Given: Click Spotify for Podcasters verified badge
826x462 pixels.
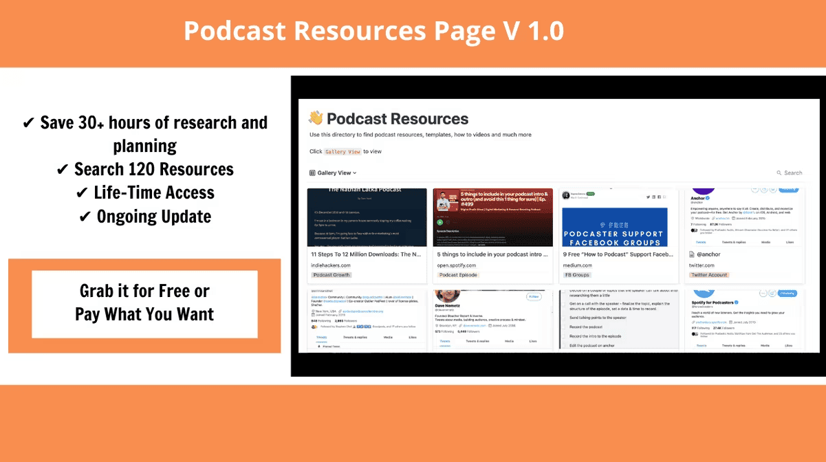Looking at the screenshot, I should point(736,302).
